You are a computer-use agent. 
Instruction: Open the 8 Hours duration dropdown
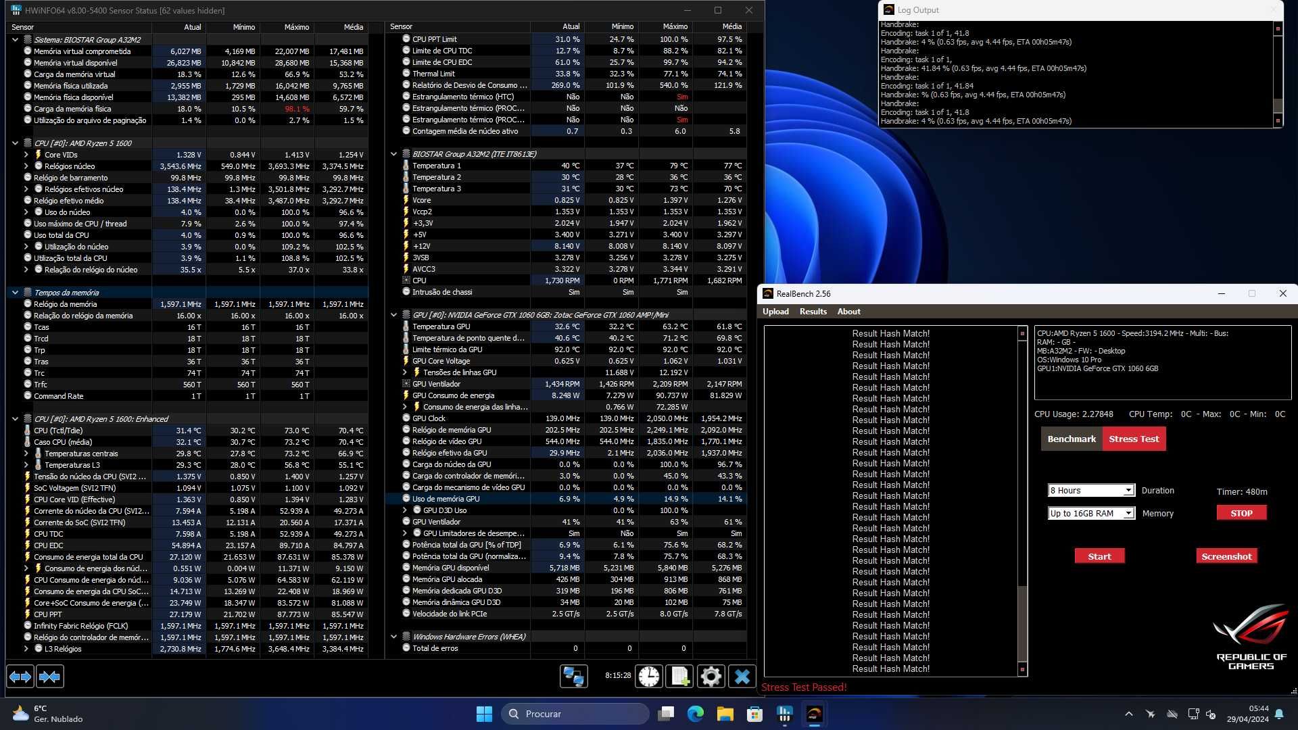(x=1090, y=491)
